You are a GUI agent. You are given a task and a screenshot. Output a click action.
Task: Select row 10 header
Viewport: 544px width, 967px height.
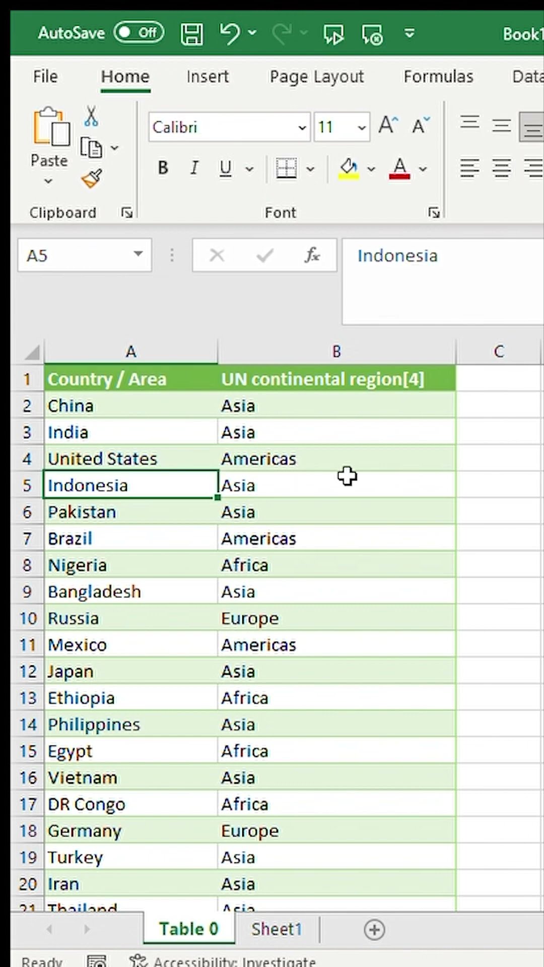click(x=28, y=618)
